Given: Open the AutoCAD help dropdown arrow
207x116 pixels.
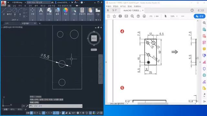Looking at the screenshot, I should [84, 2].
